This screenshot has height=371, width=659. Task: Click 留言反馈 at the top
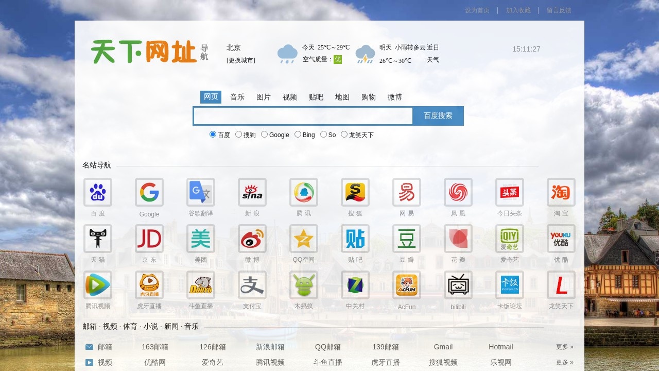pos(559,10)
